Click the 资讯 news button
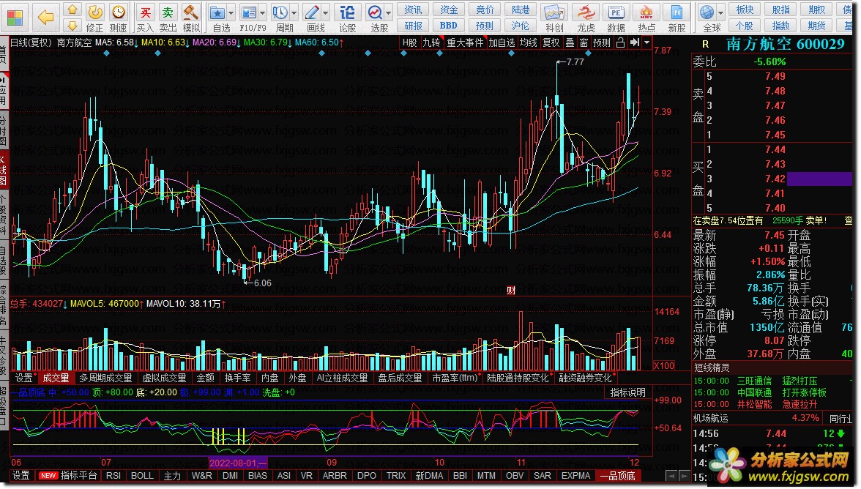Viewport: 861px width, 489px height. [x=413, y=10]
